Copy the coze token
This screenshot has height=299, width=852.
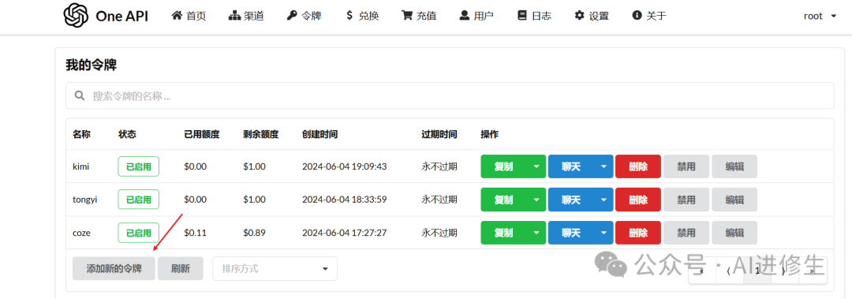pyautogui.click(x=503, y=233)
